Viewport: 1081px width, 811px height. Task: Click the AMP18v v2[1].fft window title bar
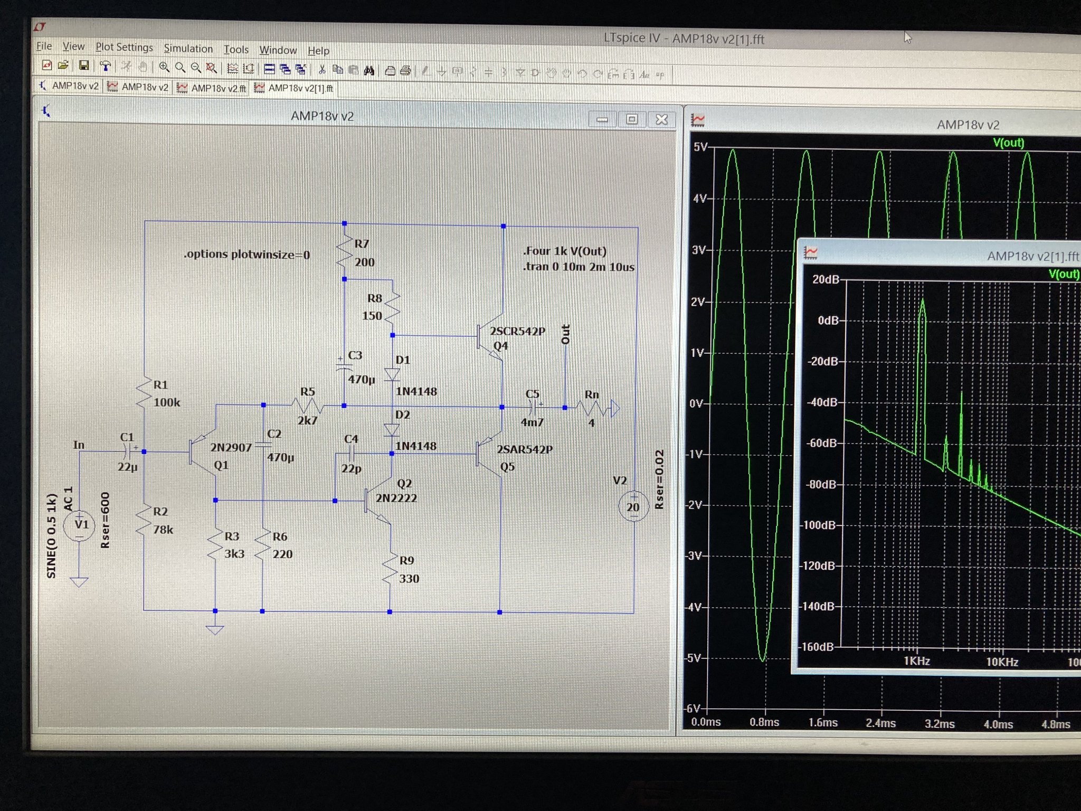coord(940,256)
